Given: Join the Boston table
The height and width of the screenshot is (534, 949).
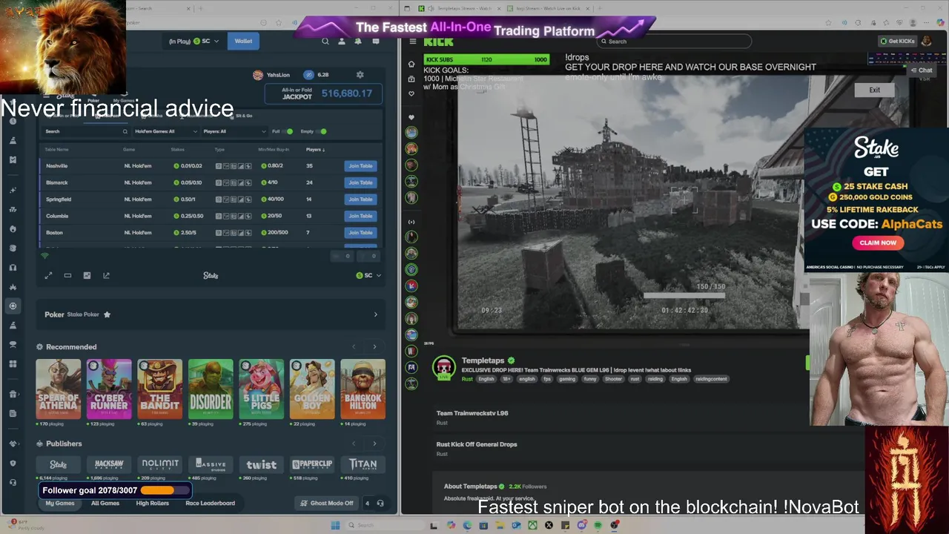Looking at the screenshot, I should [x=360, y=233].
